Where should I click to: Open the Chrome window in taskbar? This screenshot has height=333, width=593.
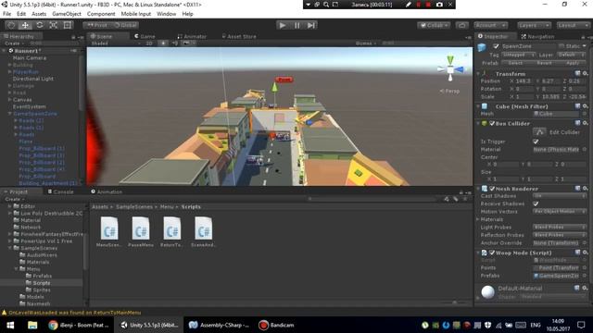coord(80,325)
